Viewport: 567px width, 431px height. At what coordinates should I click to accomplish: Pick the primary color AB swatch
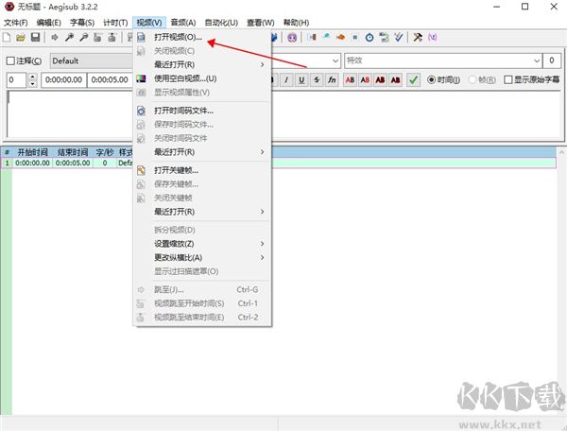coord(351,80)
